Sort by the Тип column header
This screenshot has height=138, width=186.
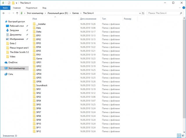[x=104, y=19]
